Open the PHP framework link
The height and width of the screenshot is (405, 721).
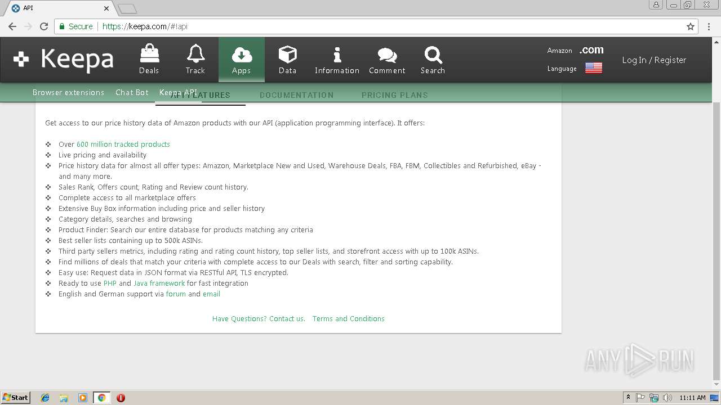point(110,283)
